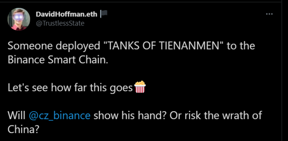Click the word "Will" before the mention

point(16,116)
